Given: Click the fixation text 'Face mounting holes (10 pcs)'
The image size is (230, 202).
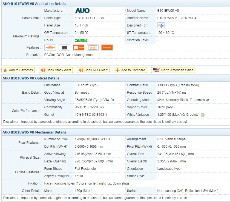Looking at the screenshot, I should click(x=66, y=183).
